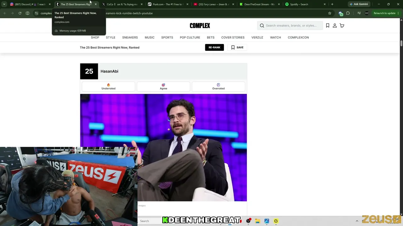
Task: Open the SPORTS menu
Action: point(167,37)
